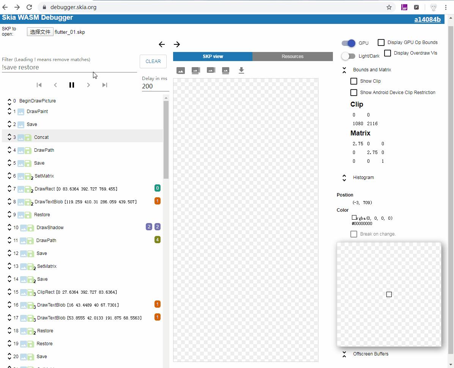Viewport: 454px width, 368px height.
Task: Expand command 0 BeginDrawPicture
Action: tap(9, 101)
